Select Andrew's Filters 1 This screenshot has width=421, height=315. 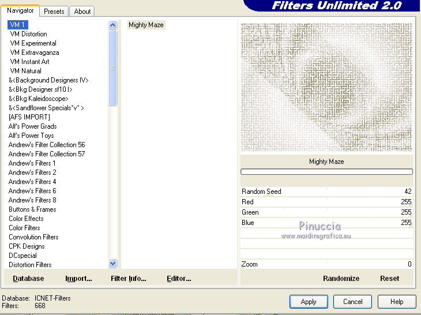32,163
